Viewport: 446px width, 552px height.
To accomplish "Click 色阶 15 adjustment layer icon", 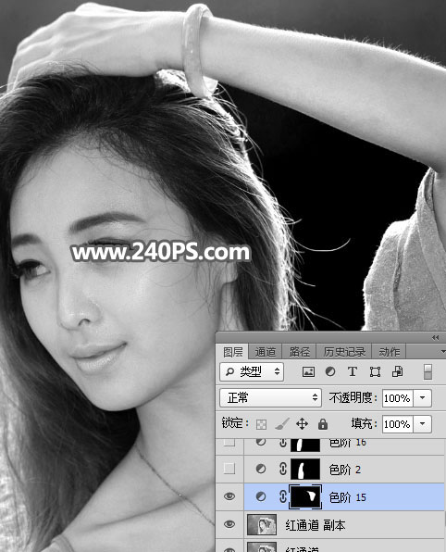I will [x=261, y=496].
